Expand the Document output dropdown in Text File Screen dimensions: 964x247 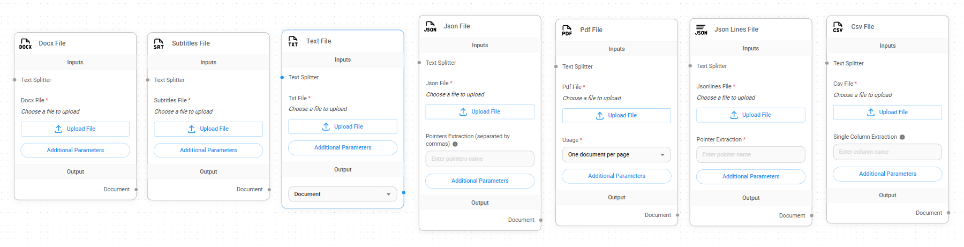tap(342, 194)
